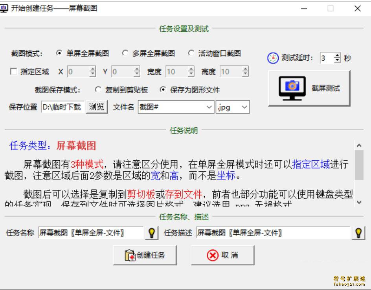
Task: Enable the 指定区域 checkbox
Action: [x=13, y=71]
